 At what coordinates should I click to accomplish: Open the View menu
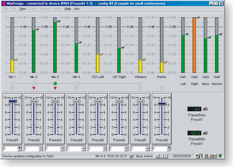point(23,9)
